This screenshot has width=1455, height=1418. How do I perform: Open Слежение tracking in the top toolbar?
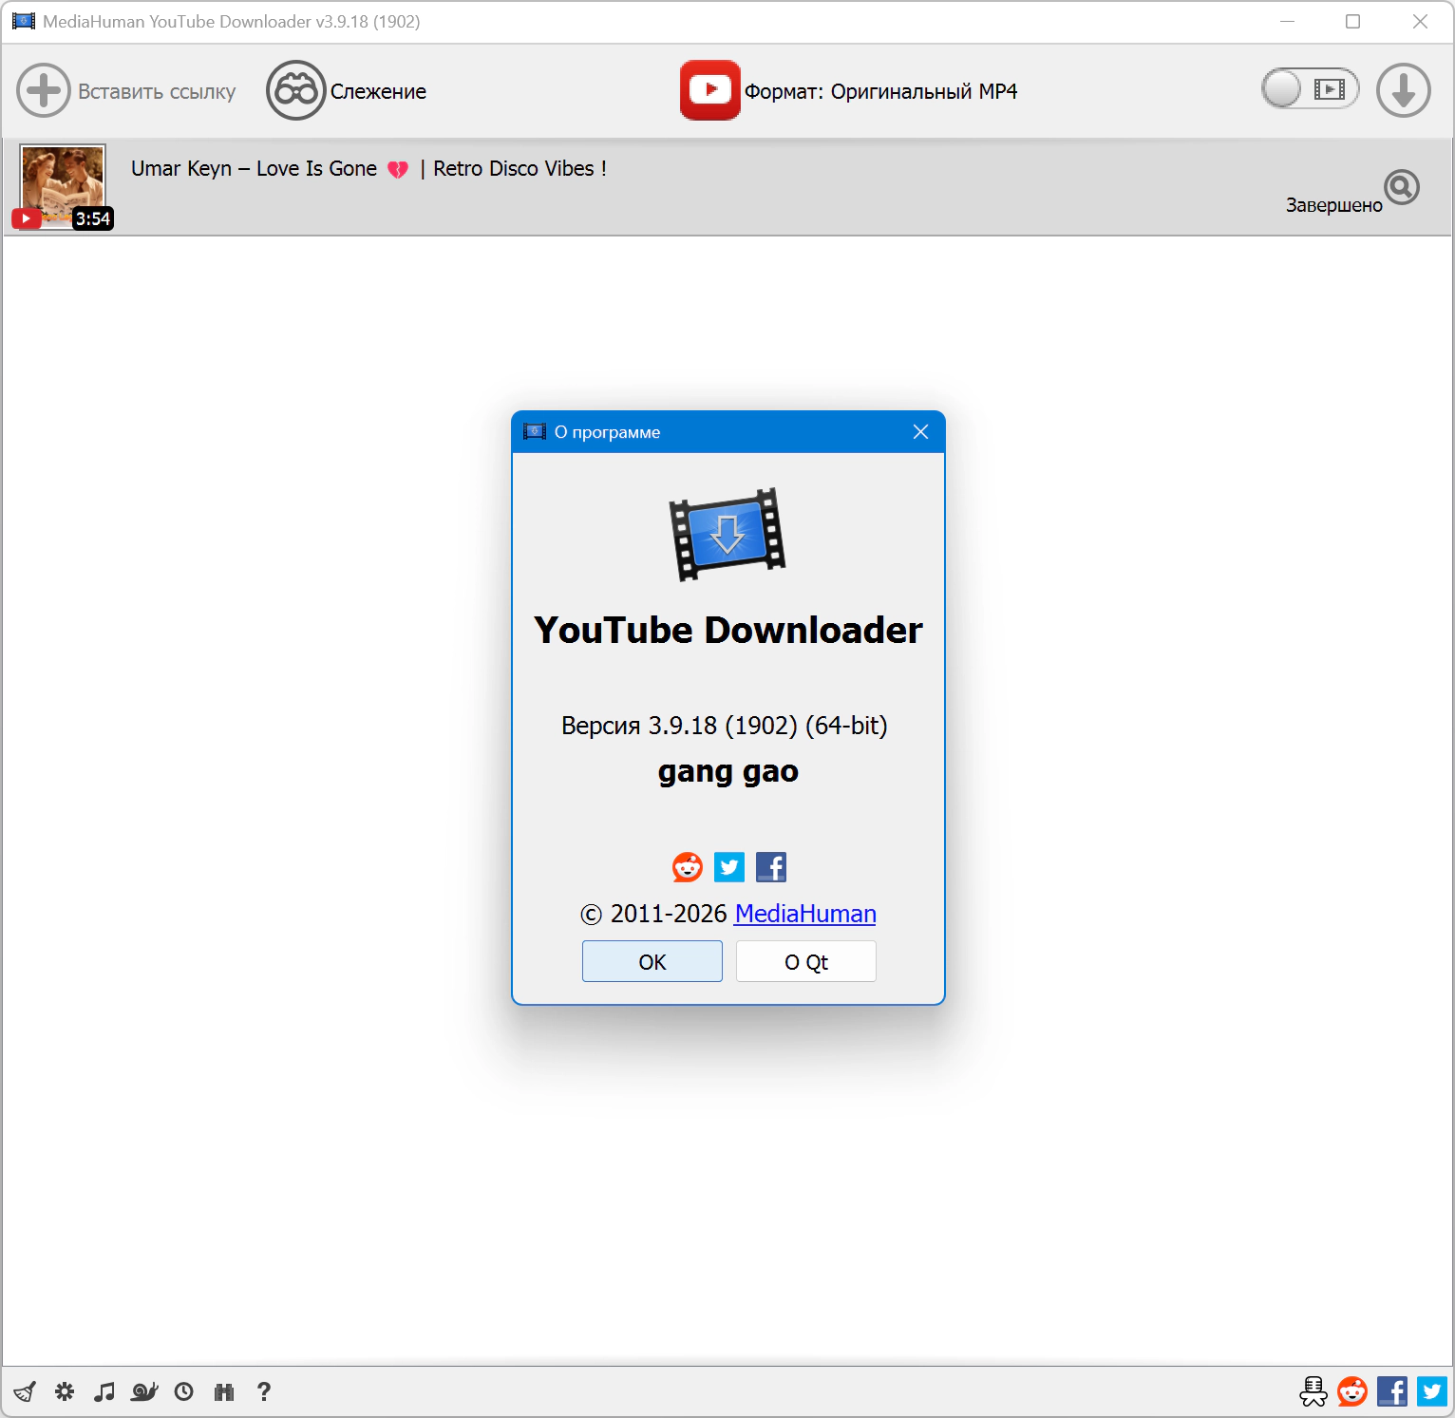click(347, 91)
